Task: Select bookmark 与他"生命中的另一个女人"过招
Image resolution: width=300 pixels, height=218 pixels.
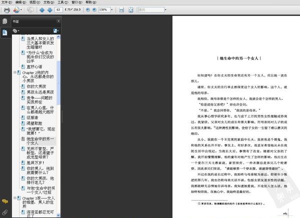Action: tap(41, 190)
